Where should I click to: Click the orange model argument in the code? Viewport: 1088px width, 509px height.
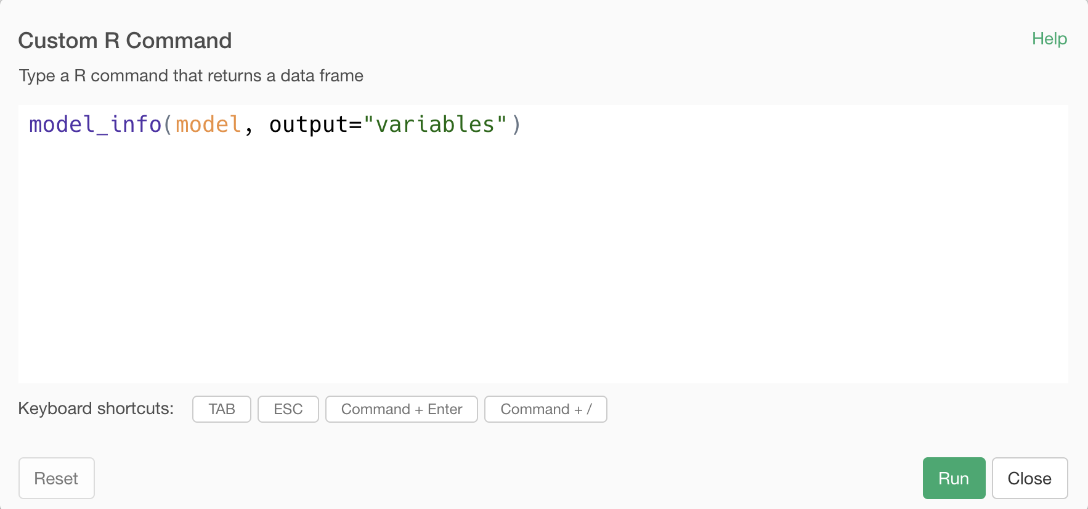(208, 124)
